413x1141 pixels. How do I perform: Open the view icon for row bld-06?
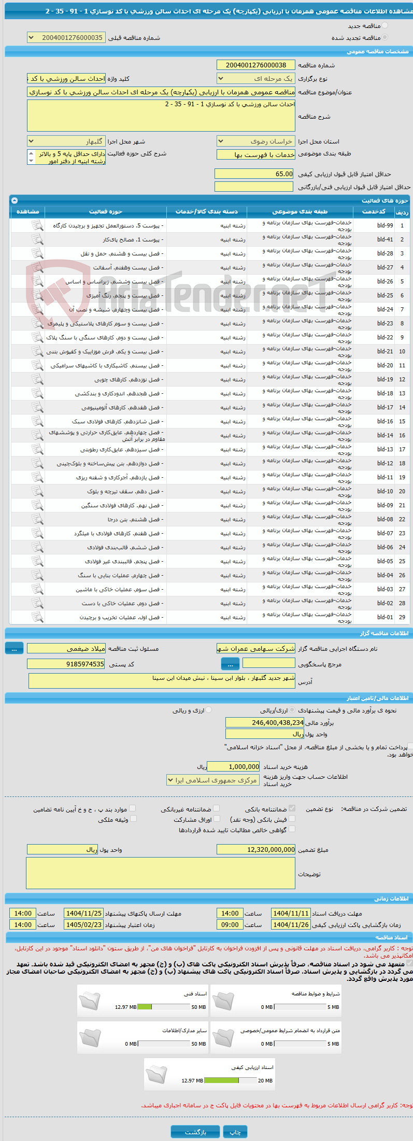tap(37, 547)
